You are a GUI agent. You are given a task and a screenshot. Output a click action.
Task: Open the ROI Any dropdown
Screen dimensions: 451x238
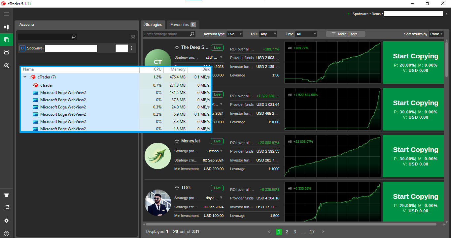click(268, 34)
